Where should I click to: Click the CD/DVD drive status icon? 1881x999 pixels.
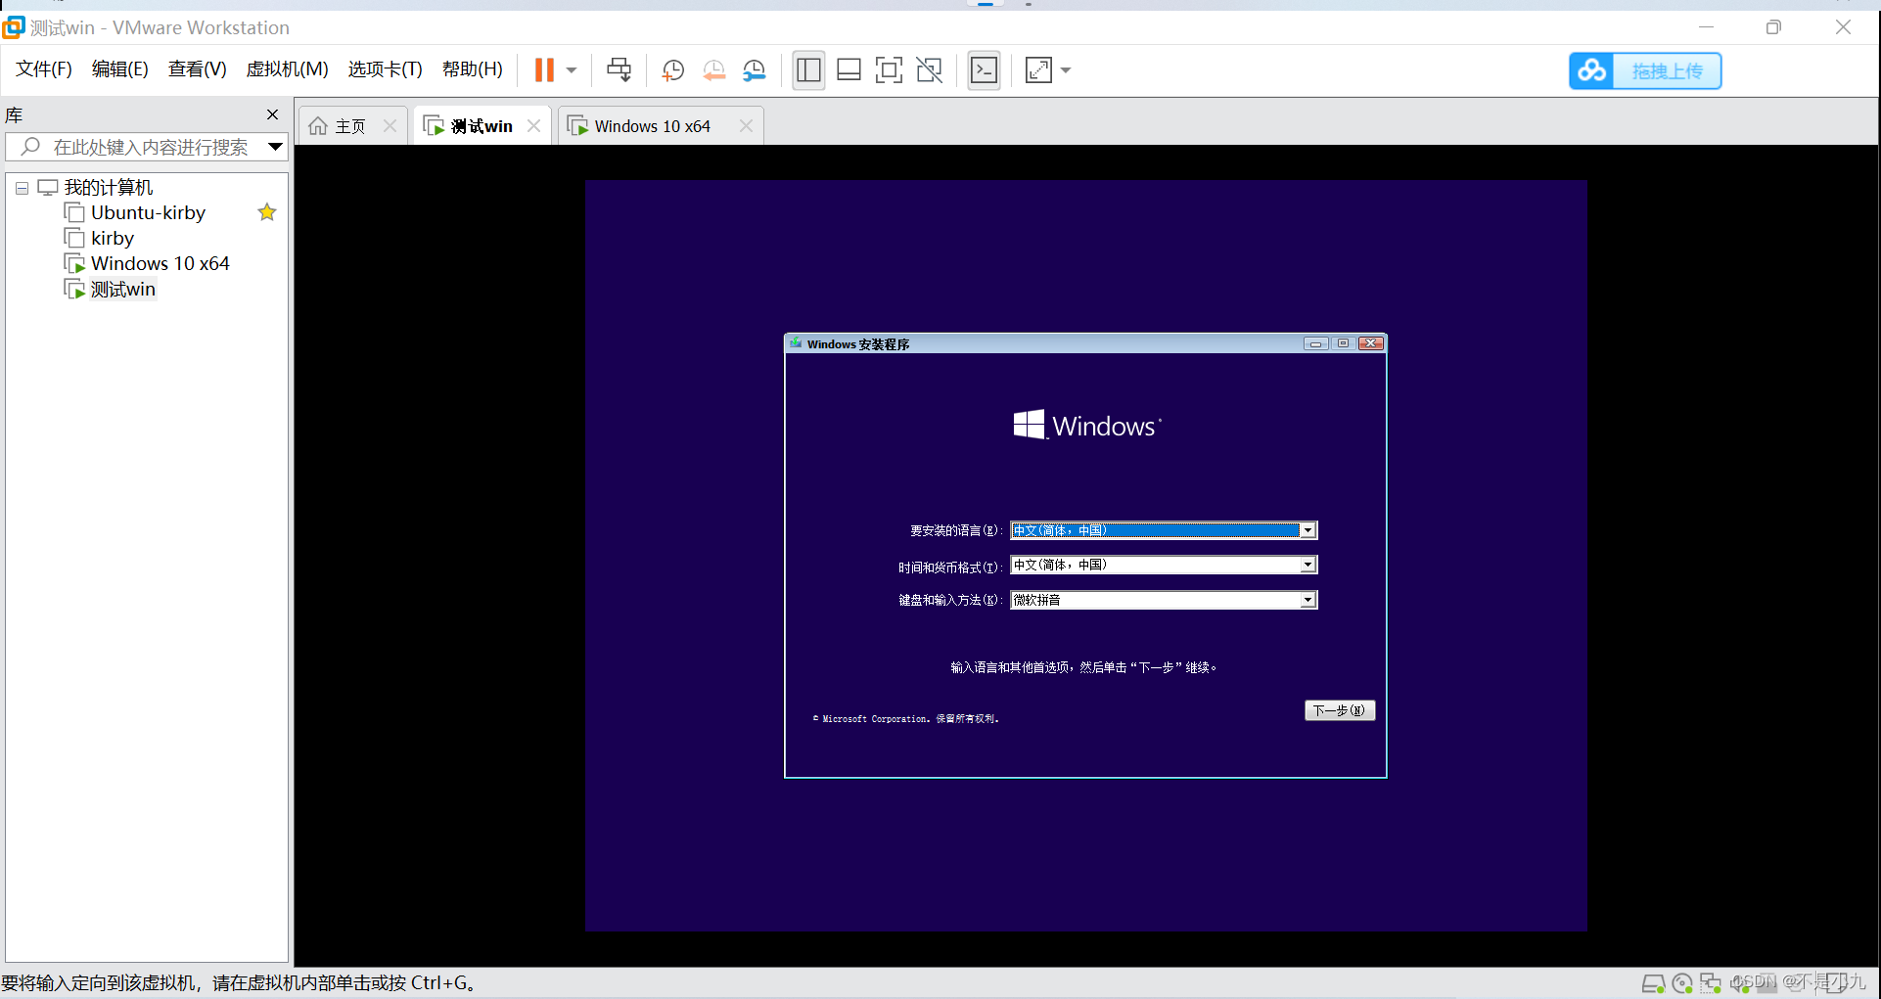[x=1682, y=983]
